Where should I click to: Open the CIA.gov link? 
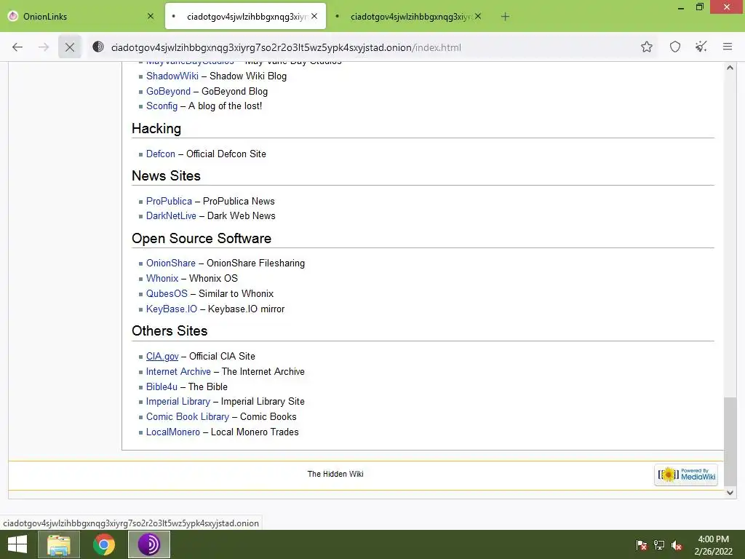click(x=162, y=357)
